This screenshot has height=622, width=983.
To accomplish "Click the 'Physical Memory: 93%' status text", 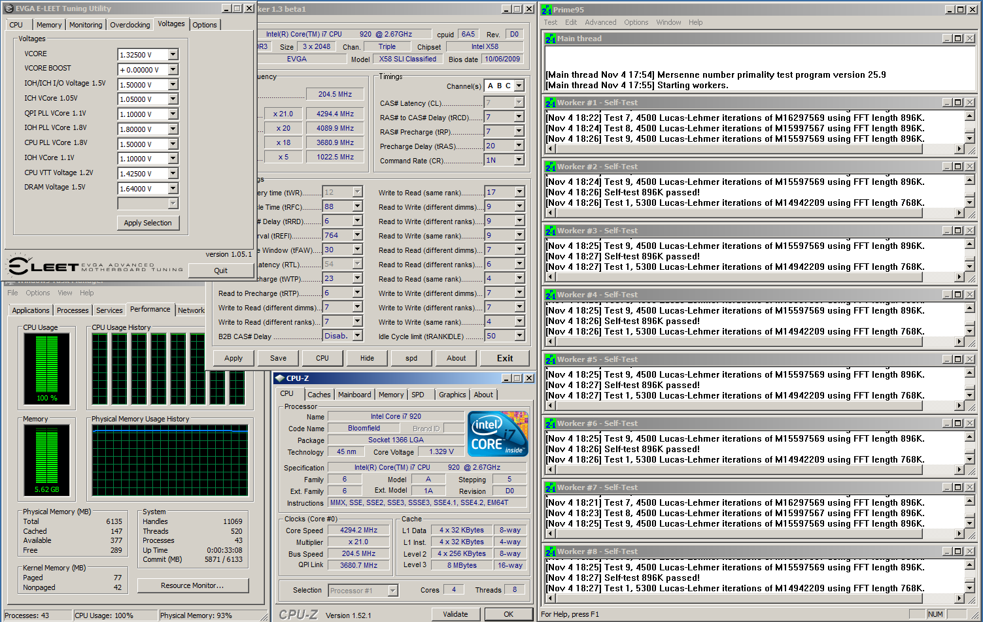I will pos(196,615).
